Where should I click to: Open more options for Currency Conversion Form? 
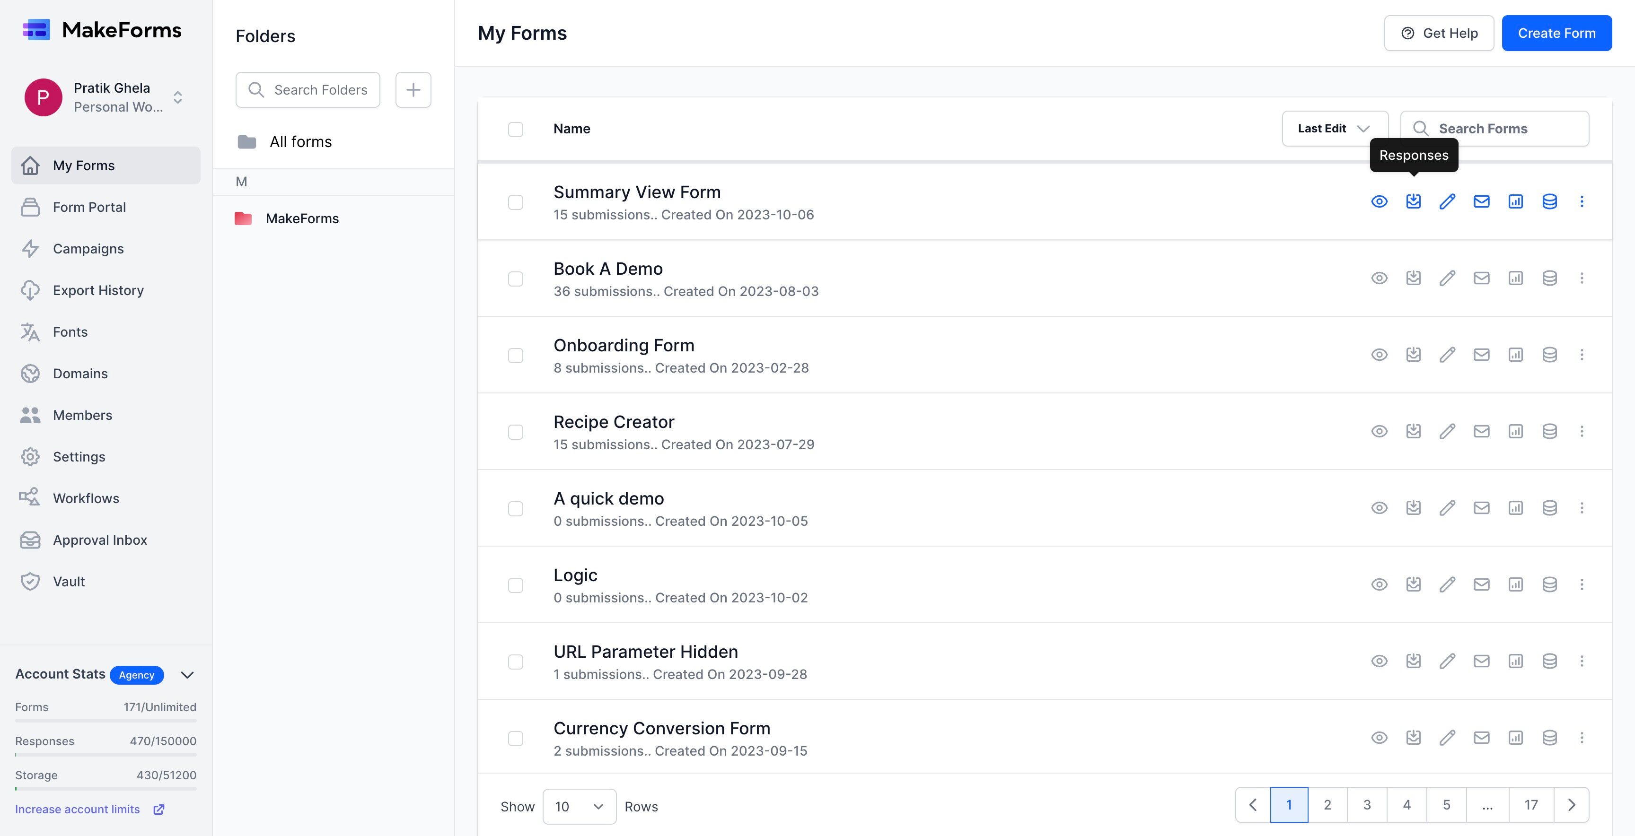tap(1582, 738)
